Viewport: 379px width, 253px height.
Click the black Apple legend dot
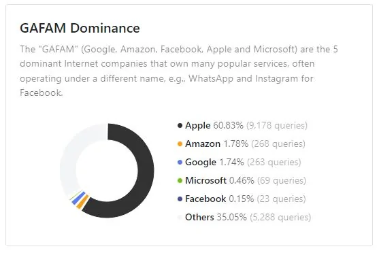[x=180, y=125]
